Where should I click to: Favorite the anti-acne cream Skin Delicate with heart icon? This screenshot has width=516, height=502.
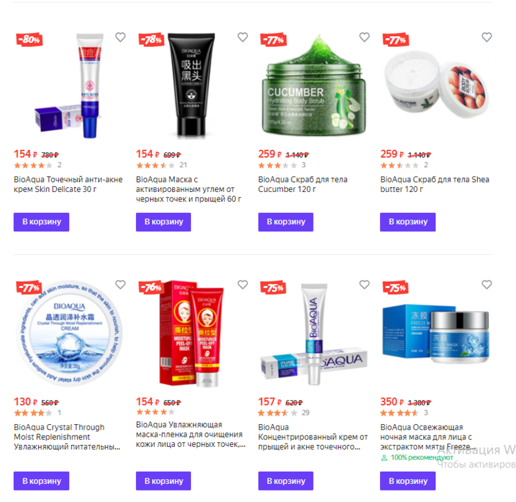pyautogui.click(x=121, y=37)
